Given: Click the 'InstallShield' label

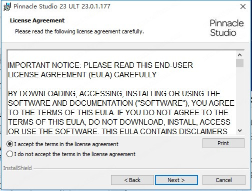Looking at the screenshot, I should click(17, 168).
